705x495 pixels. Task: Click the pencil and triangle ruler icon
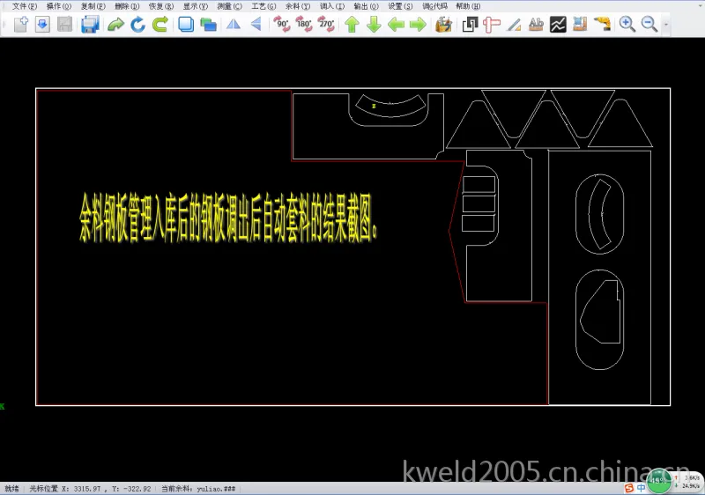click(514, 24)
